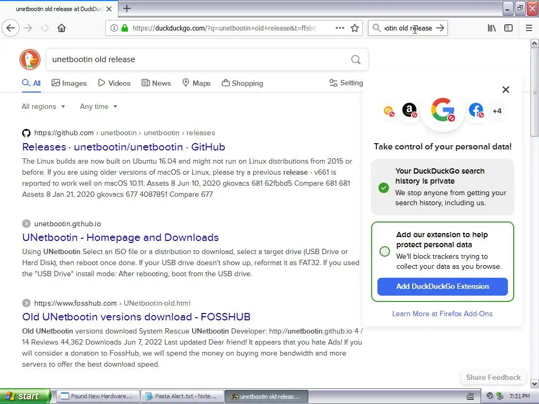Click the Facebook blocked tracker icon
539x404 pixels.
pos(476,110)
